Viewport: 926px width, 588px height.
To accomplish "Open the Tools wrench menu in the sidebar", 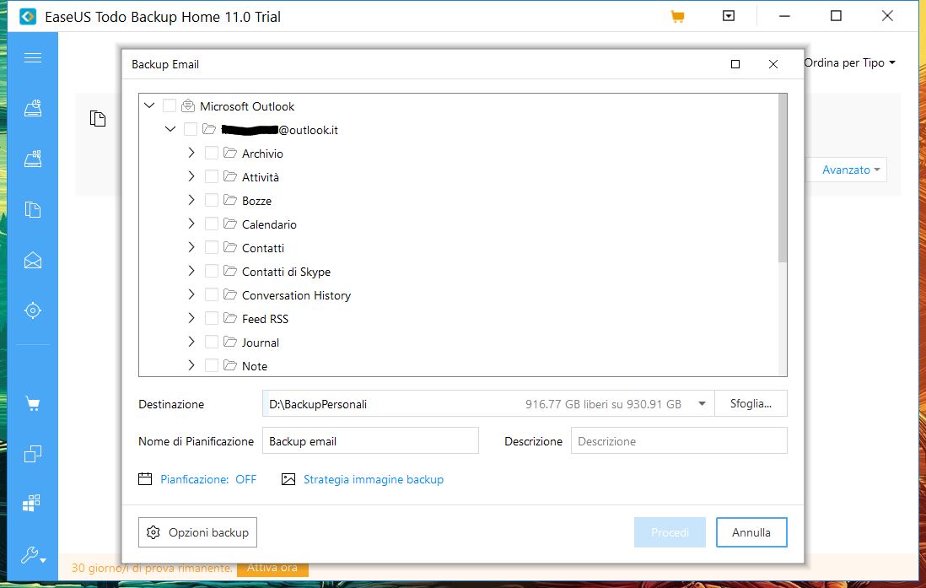I will (33, 555).
